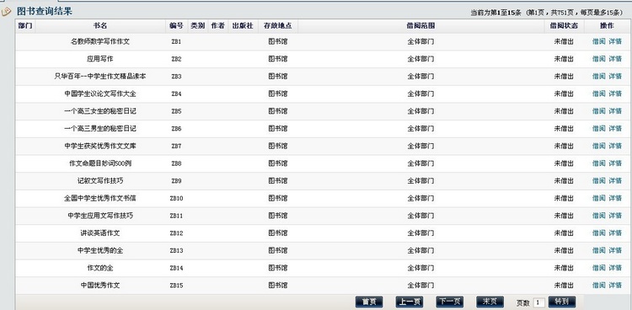Go to 上一页 previous page
Viewport: 632px width, 310px height.
point(409,302)
